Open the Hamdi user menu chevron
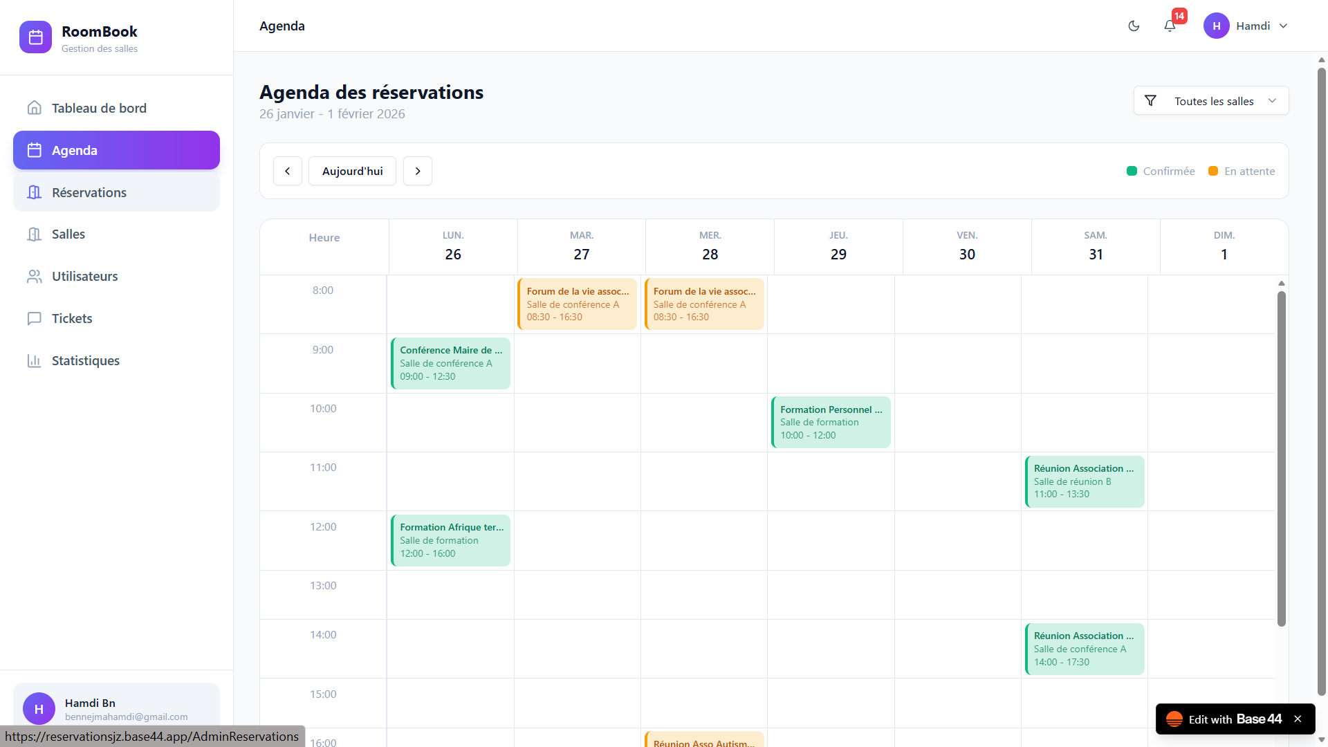This screenshot has width=1328, height=747. 1283,26
